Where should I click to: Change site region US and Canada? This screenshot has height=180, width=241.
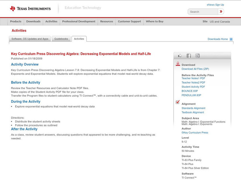click(x=220, y=22)
